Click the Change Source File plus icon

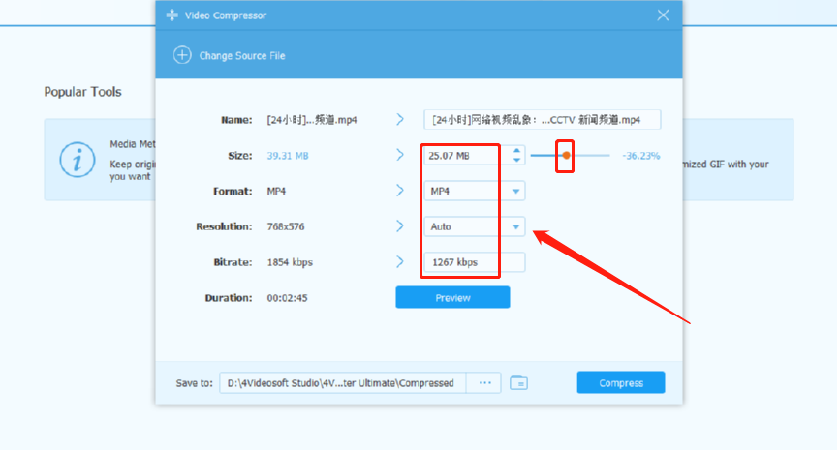click(182, 55)
